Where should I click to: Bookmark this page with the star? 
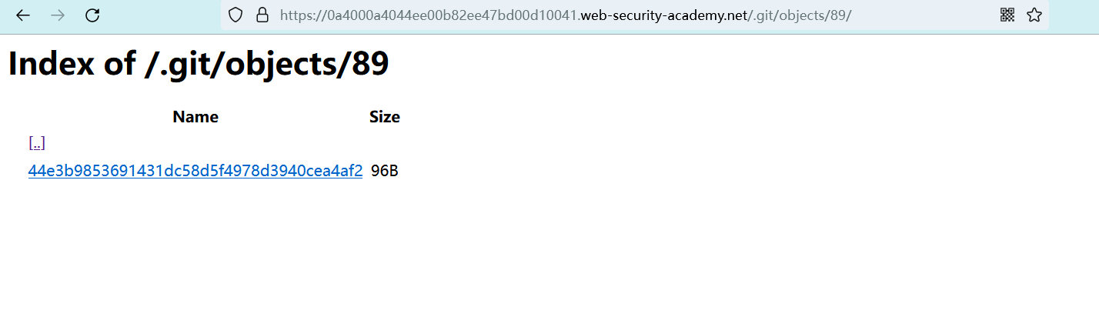[x=1034, y=15]
